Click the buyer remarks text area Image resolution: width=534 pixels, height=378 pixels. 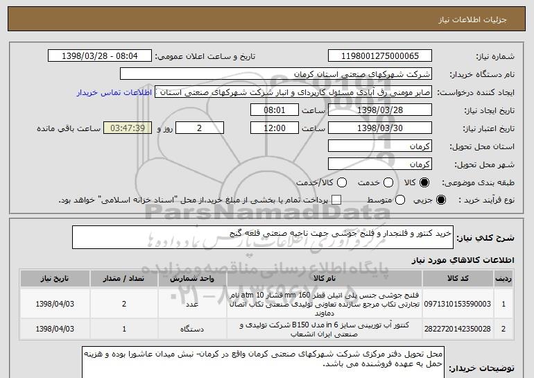coord(263,363)
